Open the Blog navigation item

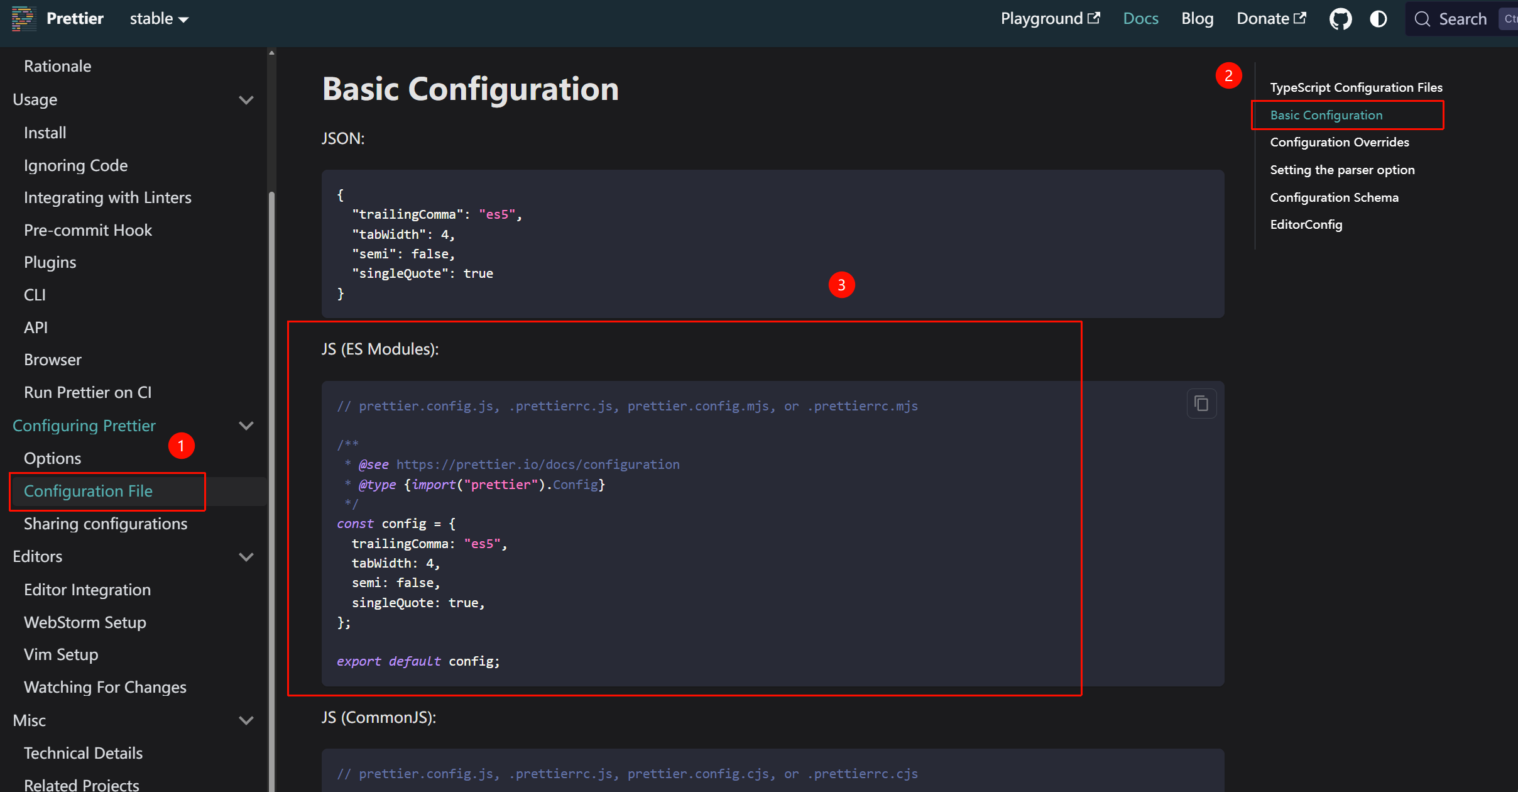pyautogui.click(x=1197, y=19)
